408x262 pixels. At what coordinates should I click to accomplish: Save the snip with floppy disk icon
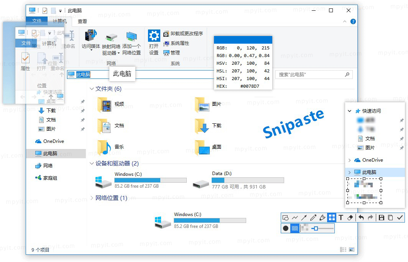coord(382,218)
